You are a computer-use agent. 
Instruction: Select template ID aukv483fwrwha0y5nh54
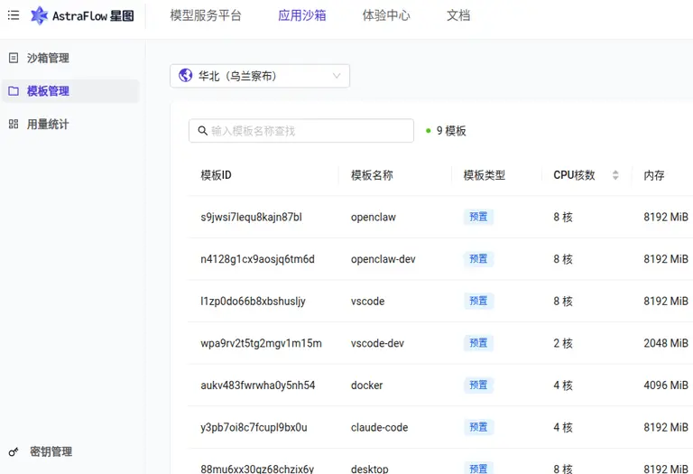258,386
